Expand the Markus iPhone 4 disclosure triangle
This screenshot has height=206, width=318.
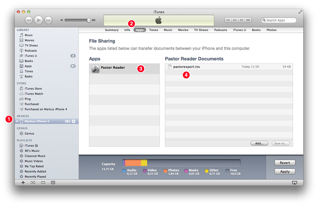pos(17,121)
